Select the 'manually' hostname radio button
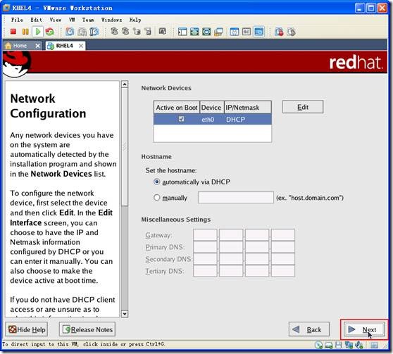This screenshot has height=354, width=393. pyautogui.click(x=156, y=198)
